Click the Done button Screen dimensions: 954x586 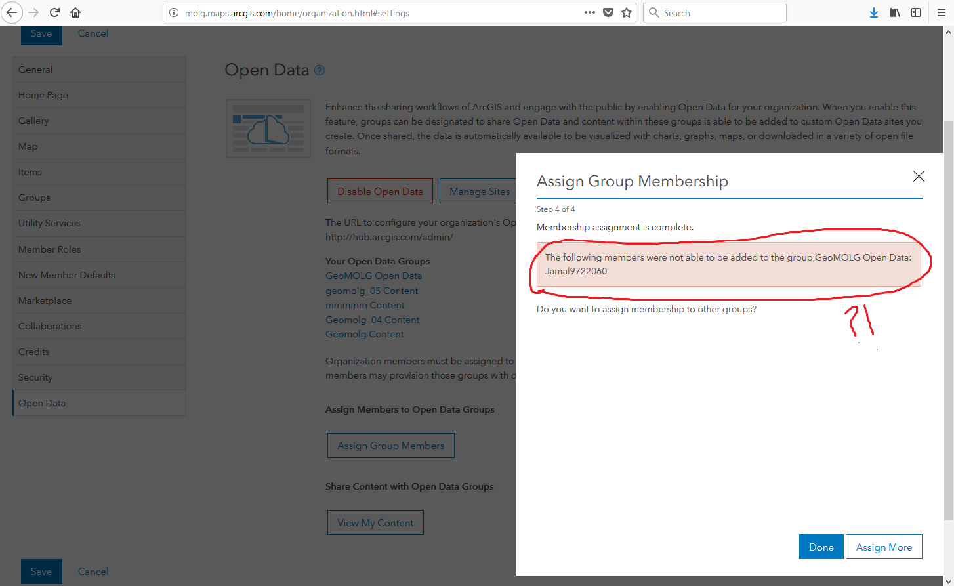click(x=821, y=547)
